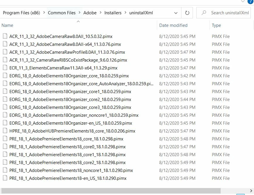The width and height of the screenshot is (254, 195).
Task: Click Installers in breadcrumb path
Action: pyautogui.click(x=113, y=13)
